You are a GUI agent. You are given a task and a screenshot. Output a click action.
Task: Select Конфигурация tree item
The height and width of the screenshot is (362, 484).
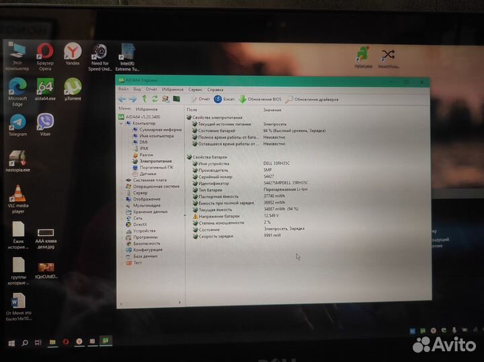coord(144,250)
